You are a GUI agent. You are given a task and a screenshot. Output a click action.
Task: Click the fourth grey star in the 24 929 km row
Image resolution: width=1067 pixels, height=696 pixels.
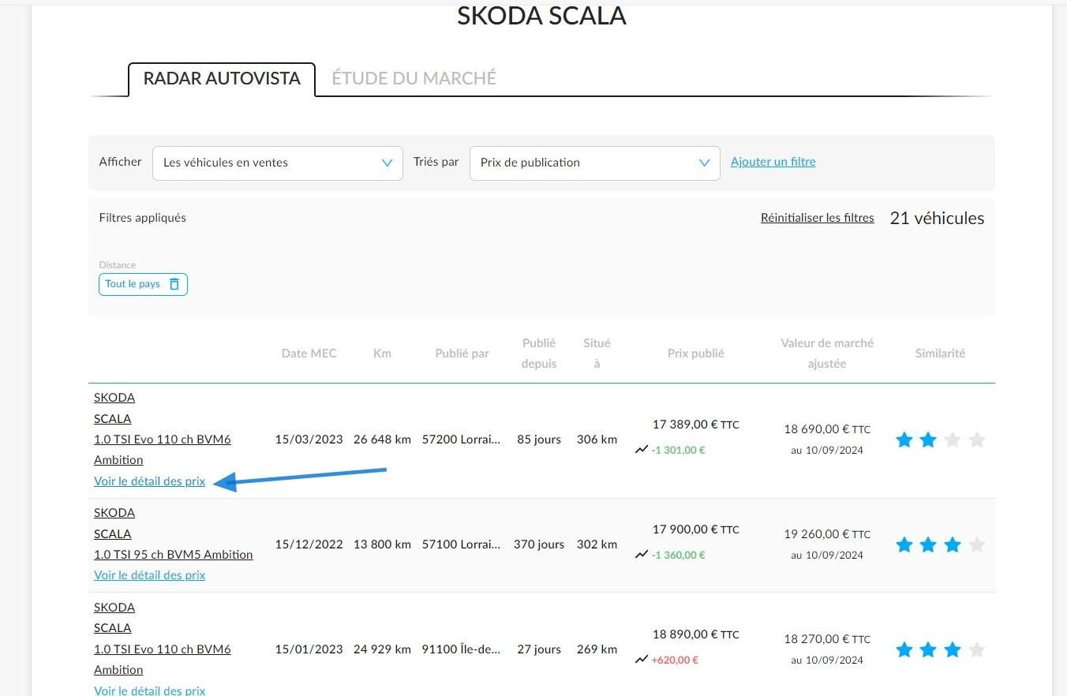coord(977,649)
